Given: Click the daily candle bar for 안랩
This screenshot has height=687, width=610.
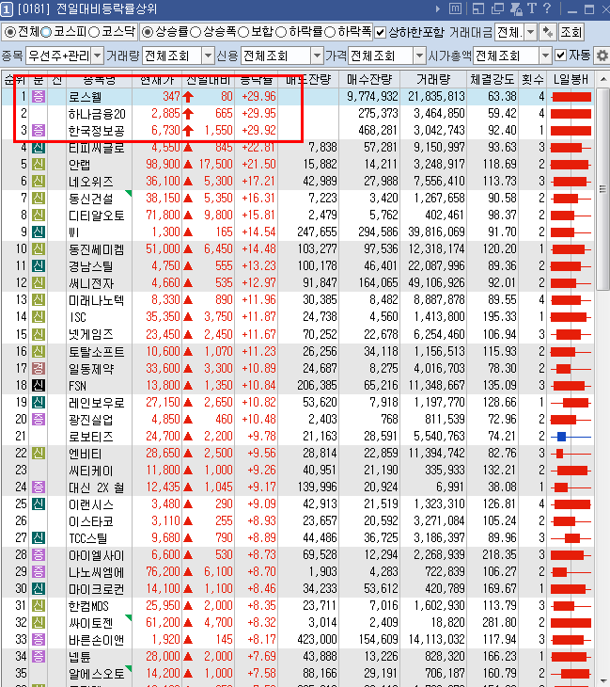Looking at the screenshot, I should (571, 165).
